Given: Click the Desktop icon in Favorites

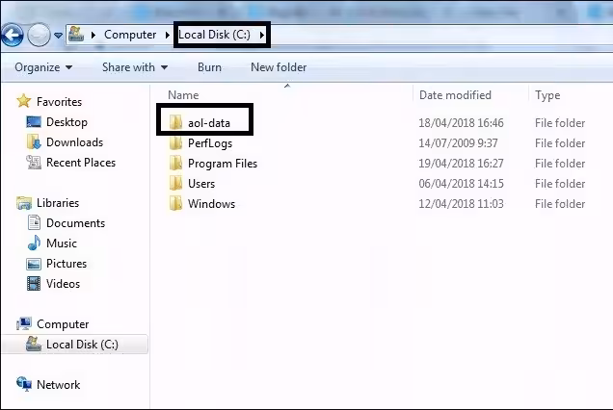Looking at the screenshot, I should click(34, 122).
